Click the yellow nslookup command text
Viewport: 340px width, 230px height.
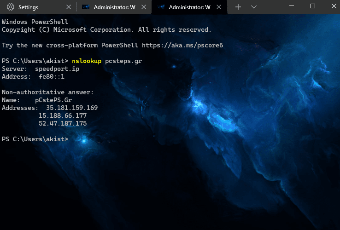tap(87, 61)
